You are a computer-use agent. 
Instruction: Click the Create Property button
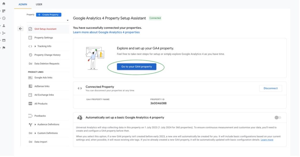point(49,15)
